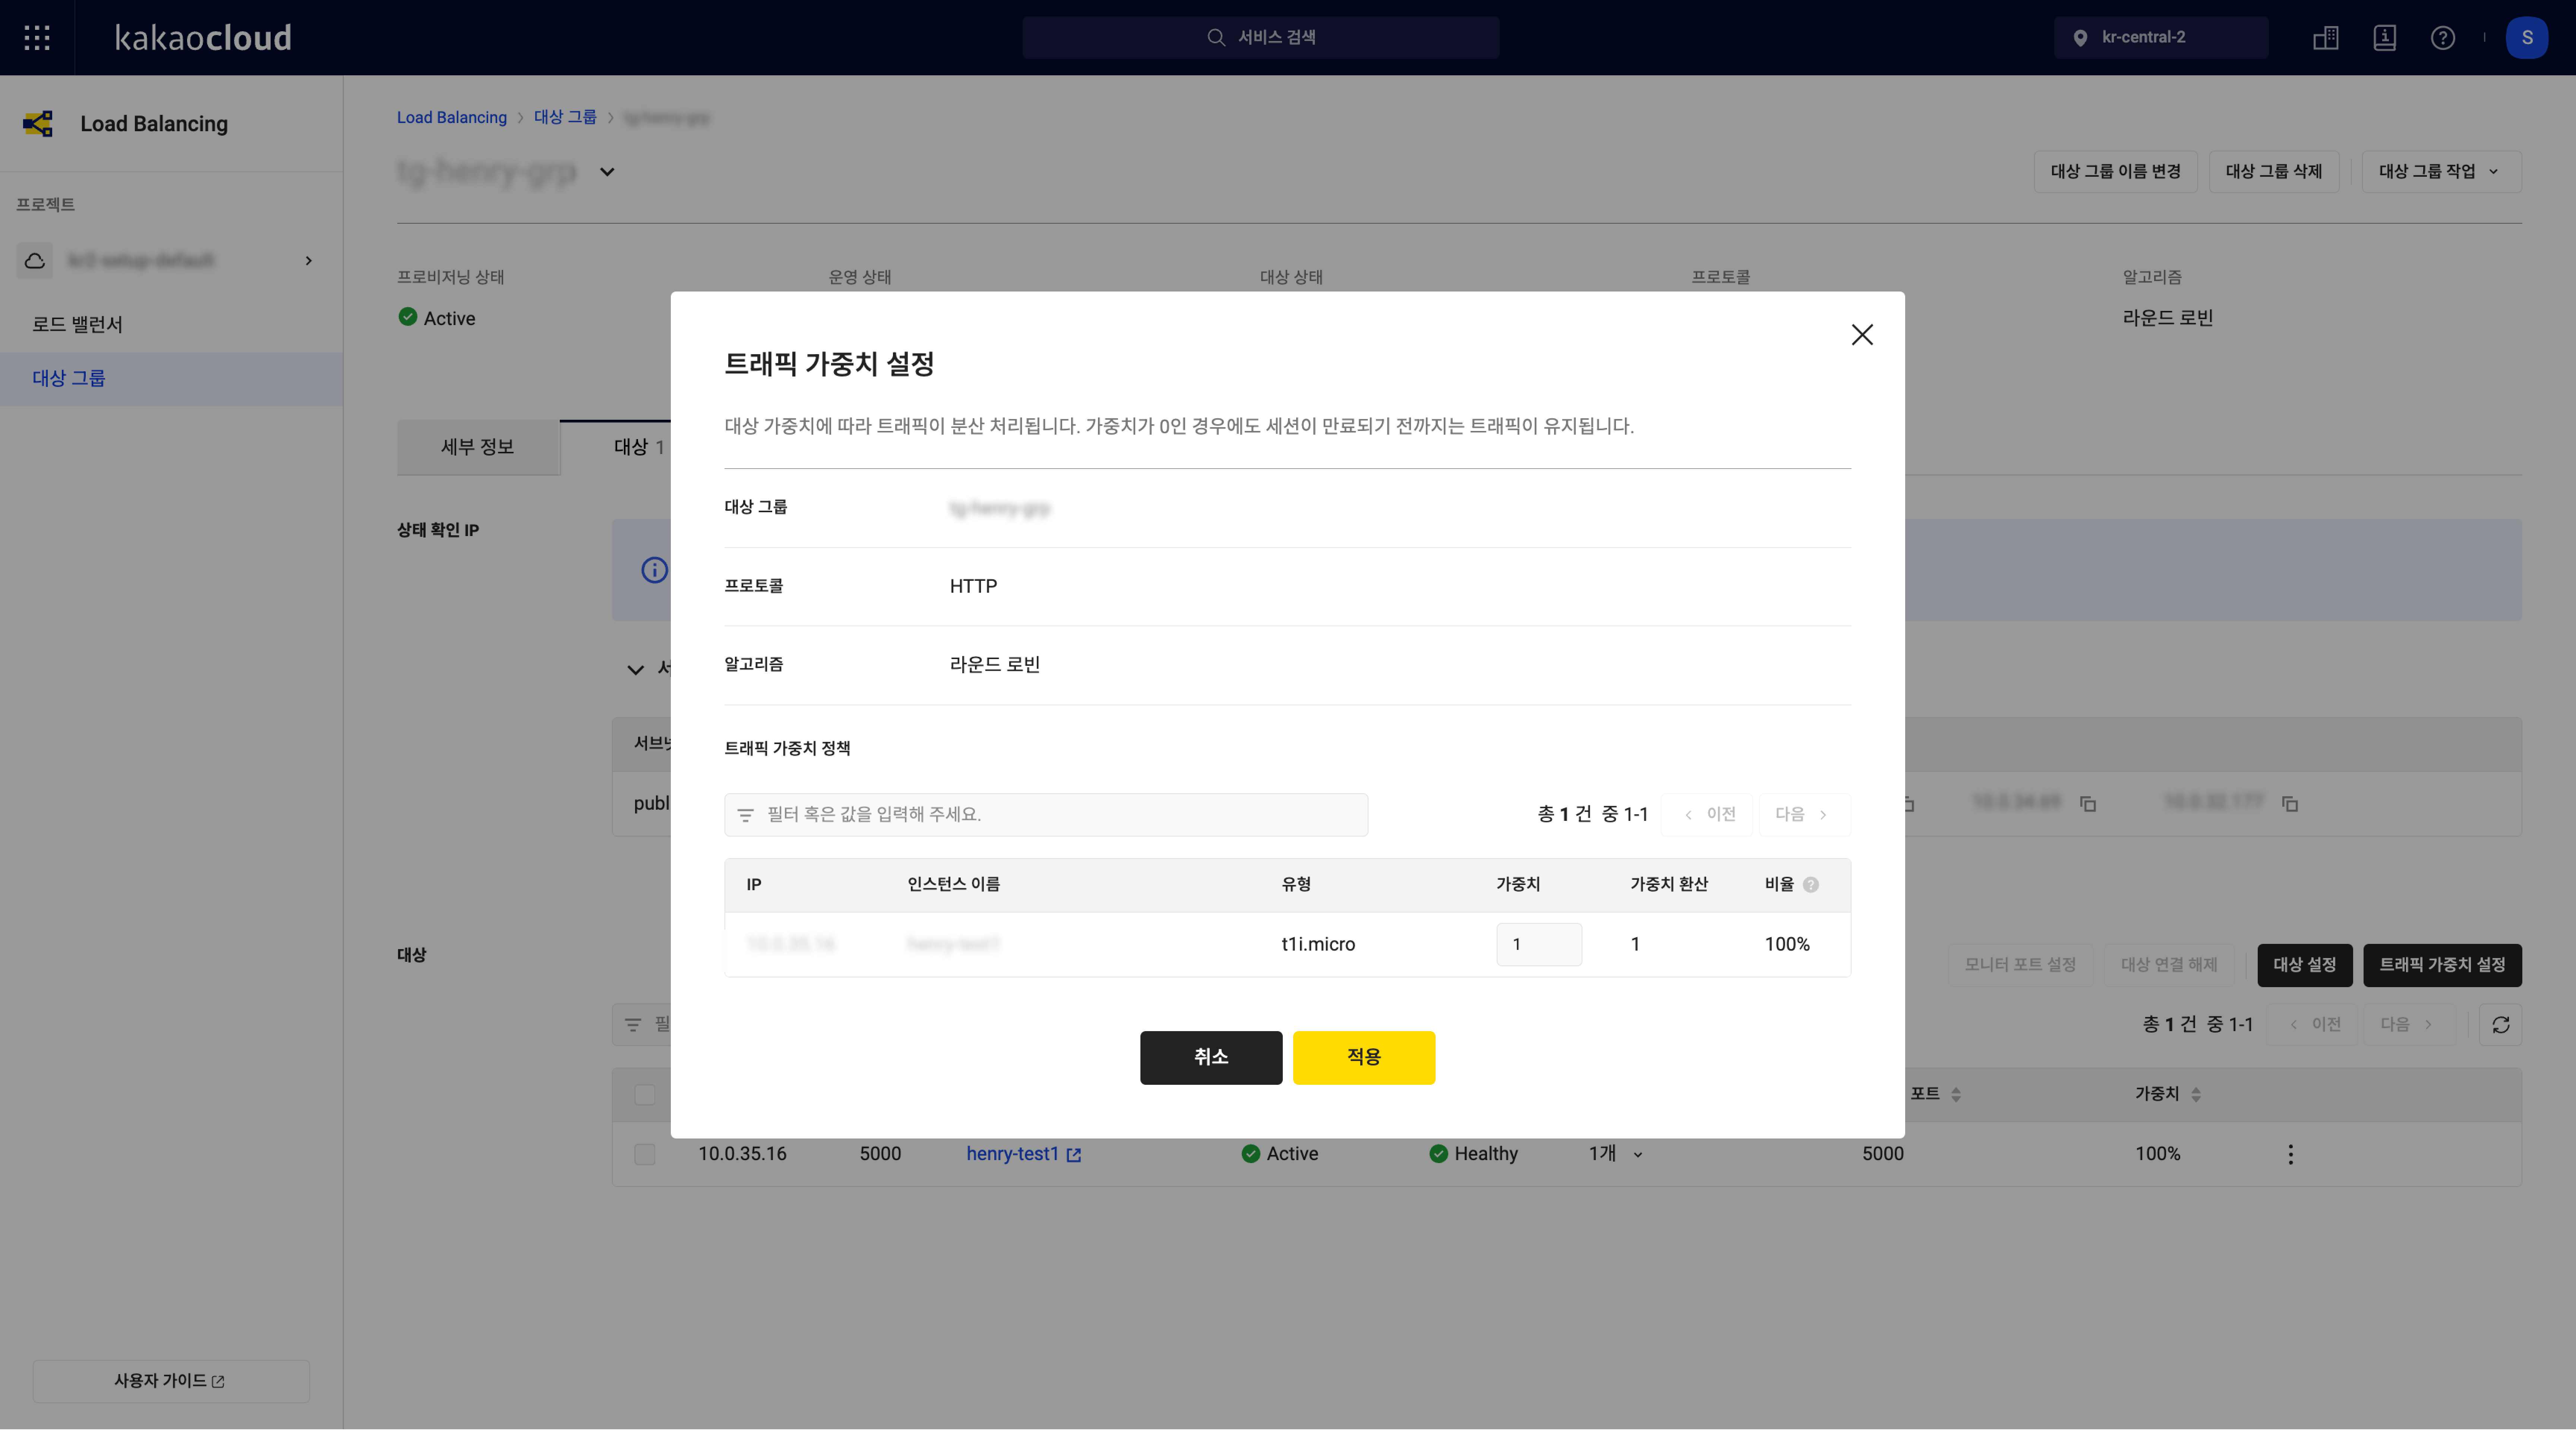2576x1430 pixels.
Task: Click the weight input field with value 1
Action: pos(1539,945)
